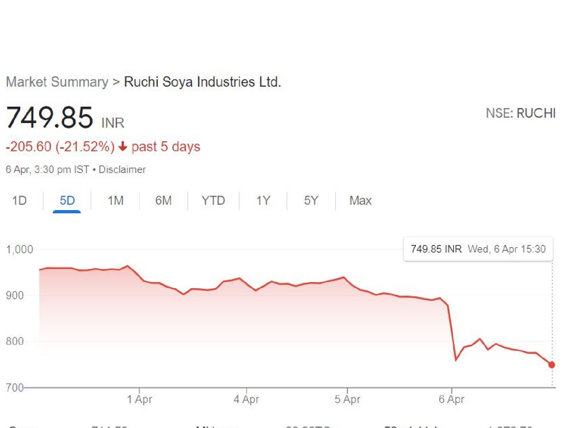Click the Market Summary breadcrumb link
This screenshot has height=428, width=571.
(x=57, y=82)
